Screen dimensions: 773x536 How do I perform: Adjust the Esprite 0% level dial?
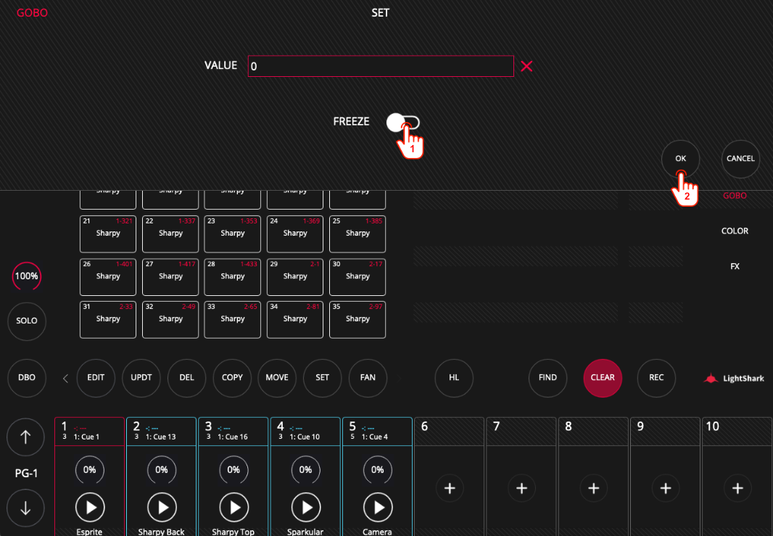pos(90,470)
